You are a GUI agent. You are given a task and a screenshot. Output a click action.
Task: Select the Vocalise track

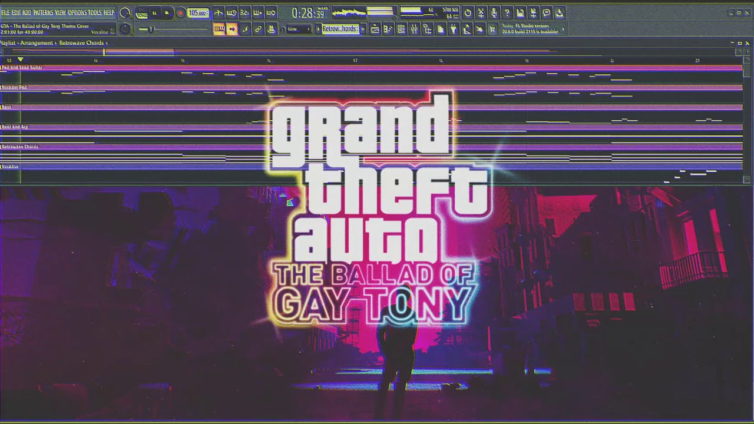click(x=10, y=167)
